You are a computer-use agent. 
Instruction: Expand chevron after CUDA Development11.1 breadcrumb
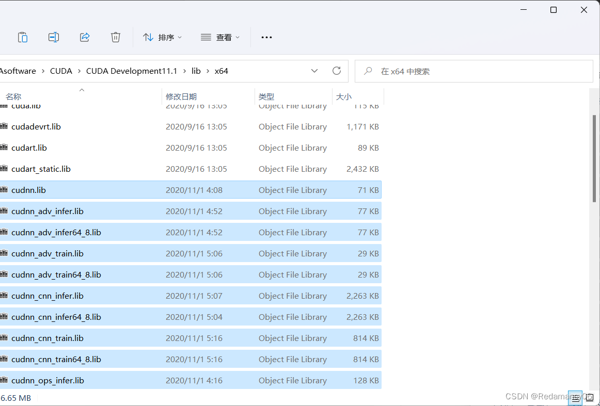click(184, 71)
